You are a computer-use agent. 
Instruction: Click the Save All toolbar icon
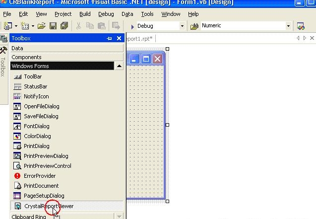pyautogui.click(x=63, y=26)
